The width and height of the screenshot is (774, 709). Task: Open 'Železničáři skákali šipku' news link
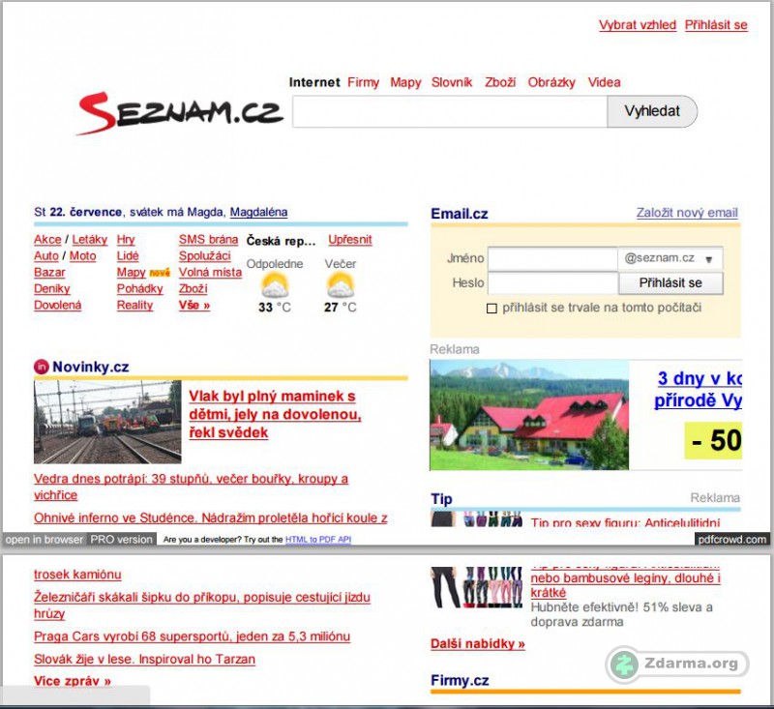(x=202, y=605)
